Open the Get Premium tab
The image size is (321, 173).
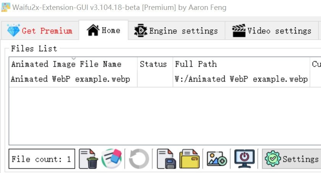(x=40, y=31)
